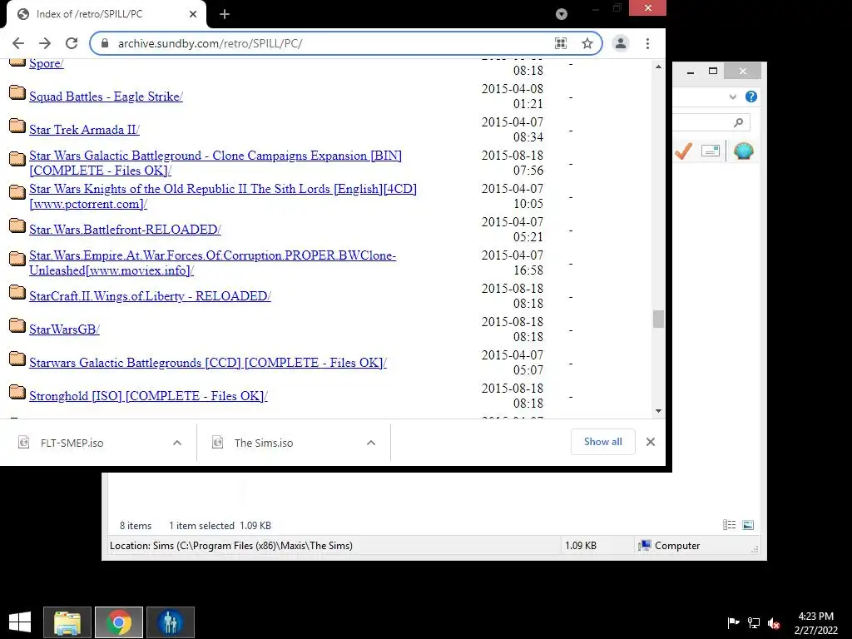The width and height of the screenshot is (852, 639).
Task: Open the taskbar clock and date
Action: pyautogui.click(x=815, y=622)
